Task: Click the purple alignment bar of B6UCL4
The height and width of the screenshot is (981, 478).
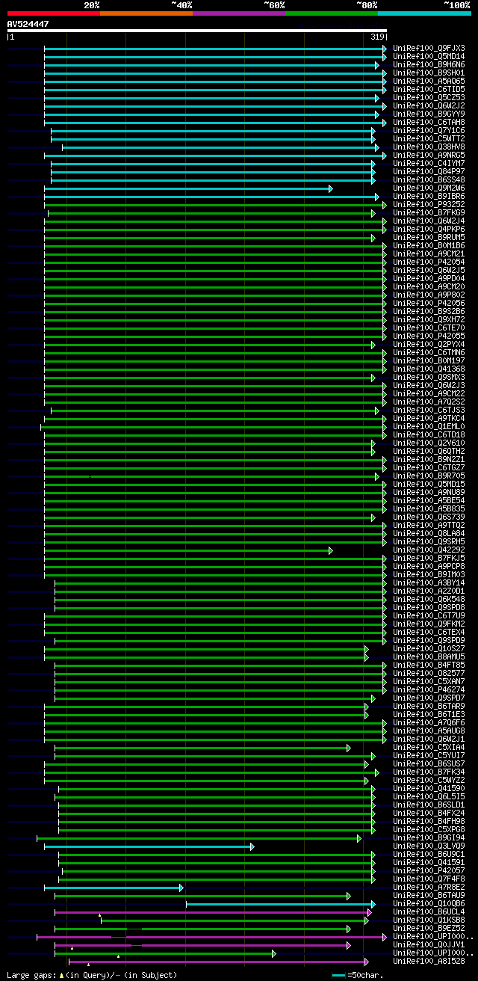Action: 213,912
